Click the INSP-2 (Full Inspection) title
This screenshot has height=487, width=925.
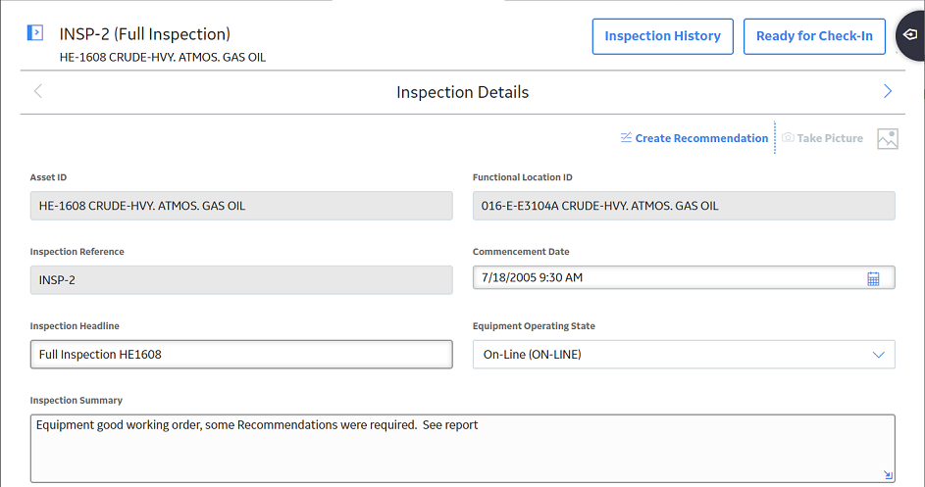click(x=144, y=34)
